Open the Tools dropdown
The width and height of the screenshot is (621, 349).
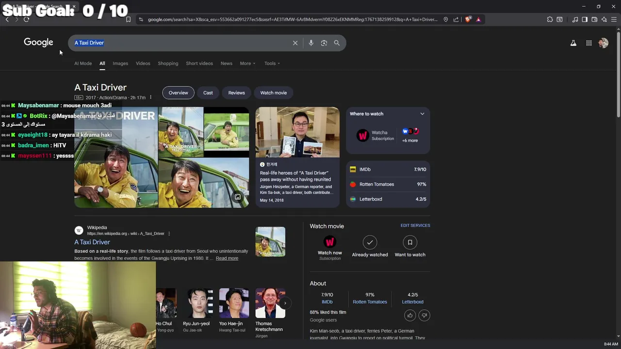pyautogui.click(x=272, y=63)
